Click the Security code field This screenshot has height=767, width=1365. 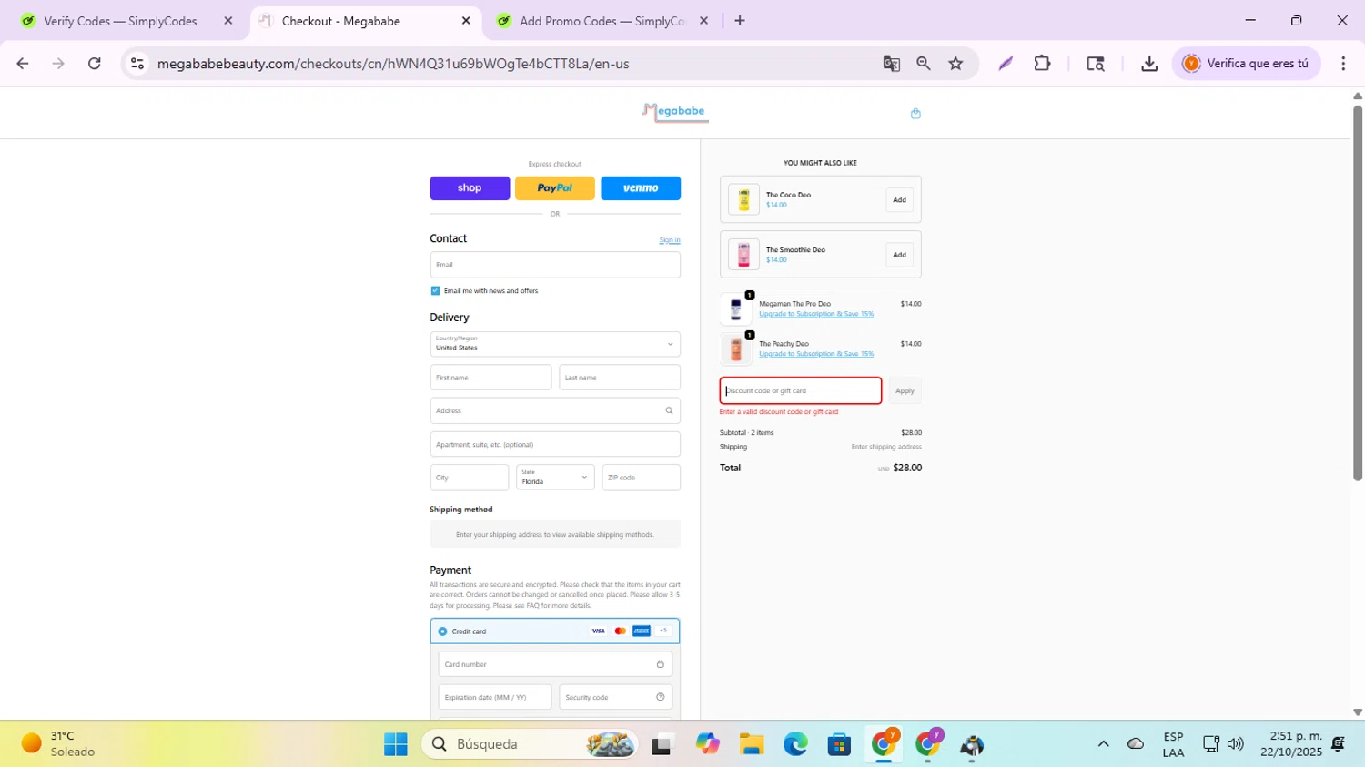[616, 697]
